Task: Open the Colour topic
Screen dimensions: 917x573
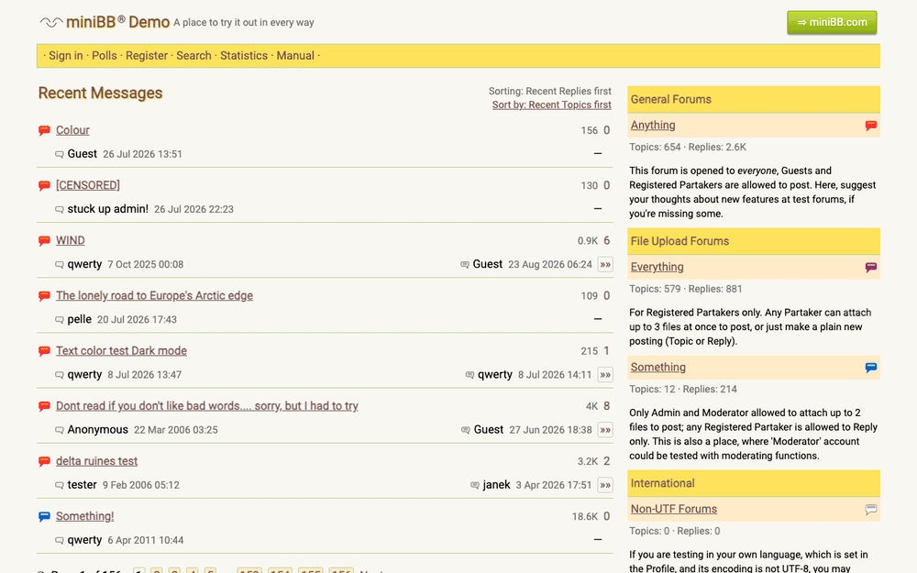Action: point(72,130)
